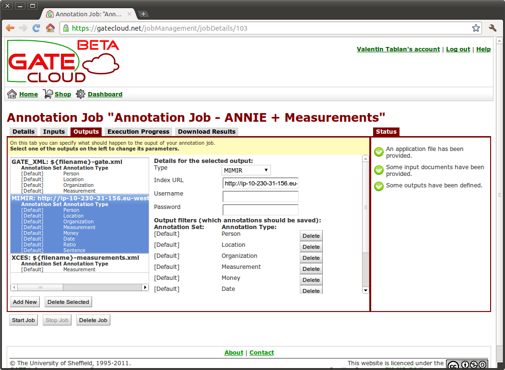
Task: Open the Dashboard link
Action: (105, 94)
